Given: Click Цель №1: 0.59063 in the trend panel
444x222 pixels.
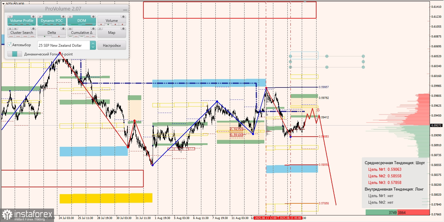Looking at the screenshot, I should click(x=385, y=169).
